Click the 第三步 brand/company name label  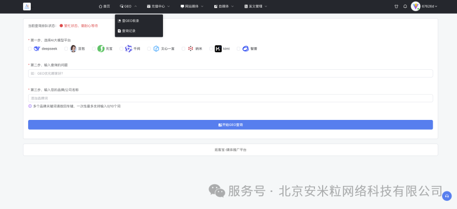pos(55,90)
